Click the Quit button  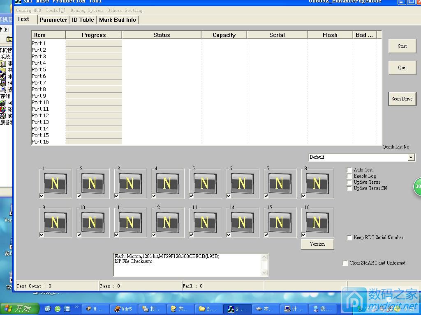[402, 68]
